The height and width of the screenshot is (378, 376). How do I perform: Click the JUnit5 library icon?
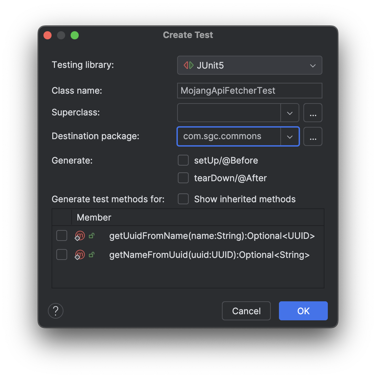(x=189, y=65)
